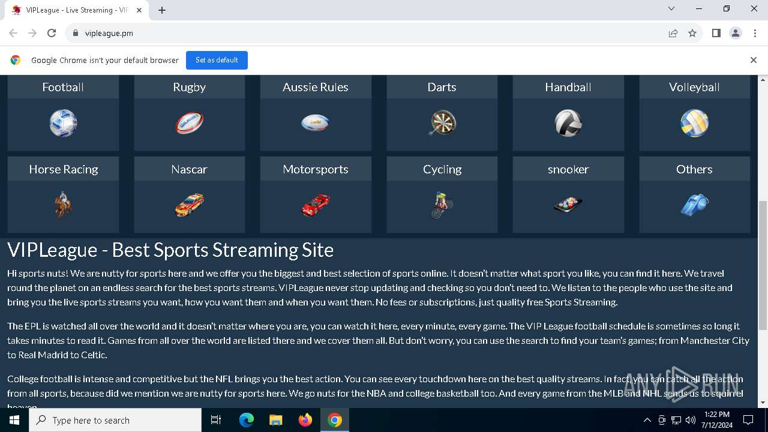The image size is (768, 432).
Task: Click the Motorsports category heading
Action: 316,169
